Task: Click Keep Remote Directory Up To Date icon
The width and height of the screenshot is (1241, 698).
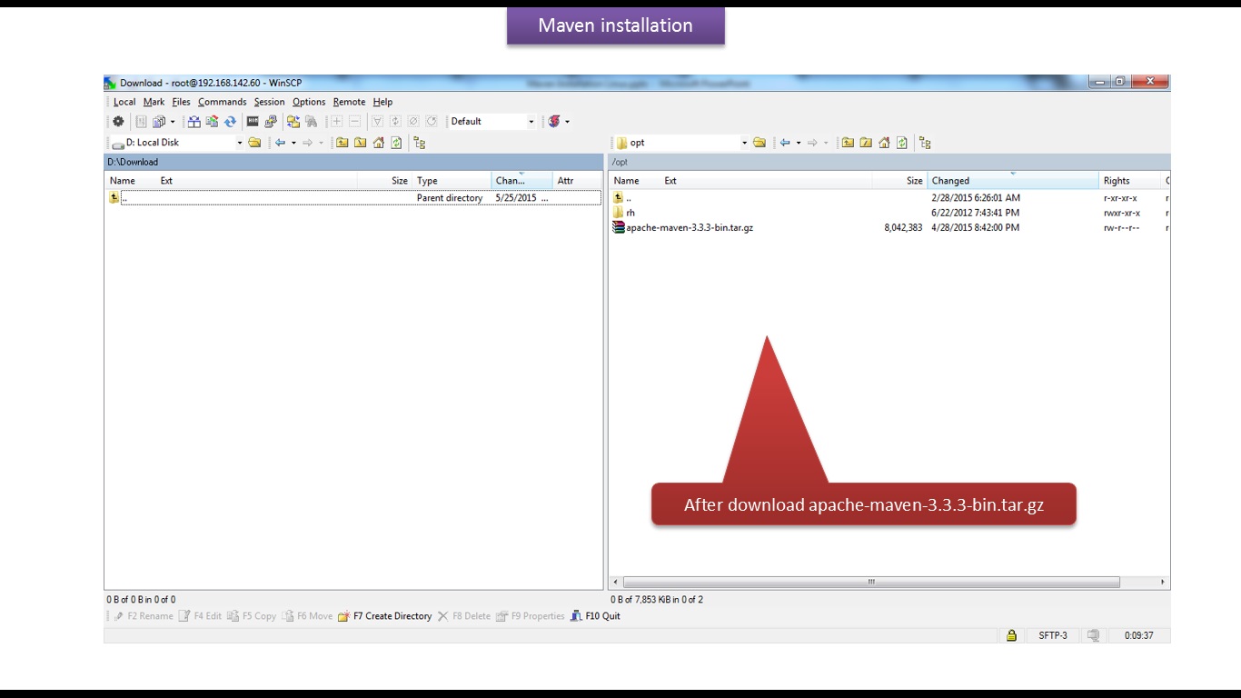Action: (212, 121)
